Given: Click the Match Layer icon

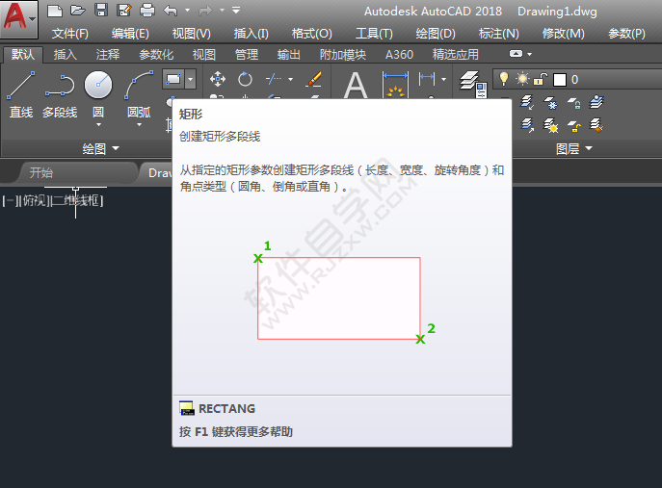Looking at the screenshot, I should tap(526, 125).
